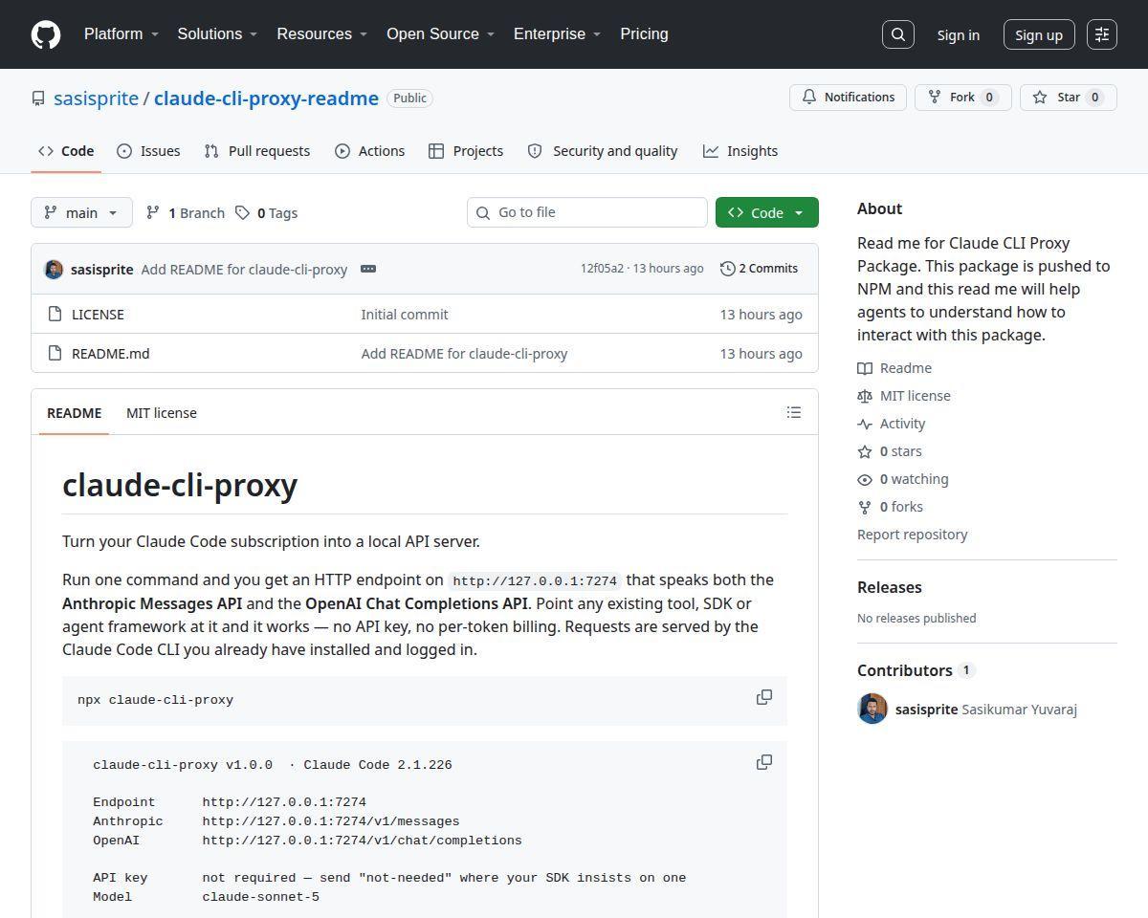Switch to Security and quality tab
Image resolution: width=1148 pixels, height=918 pixels.
tap(603, 151)
